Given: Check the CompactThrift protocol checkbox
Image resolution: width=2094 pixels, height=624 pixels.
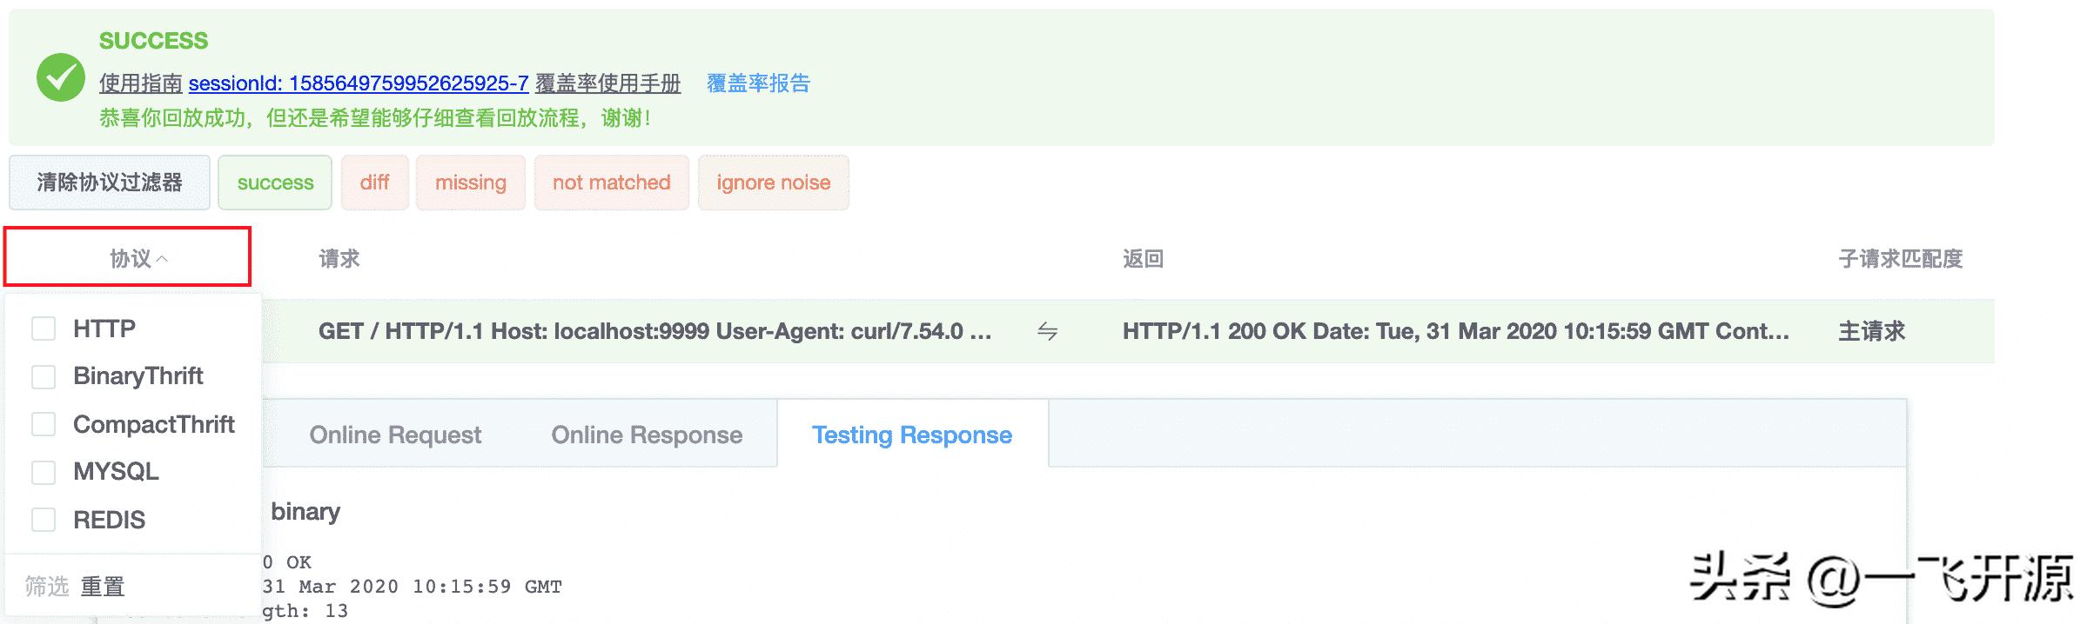Looking at the screenshot, I should [44, 424].
